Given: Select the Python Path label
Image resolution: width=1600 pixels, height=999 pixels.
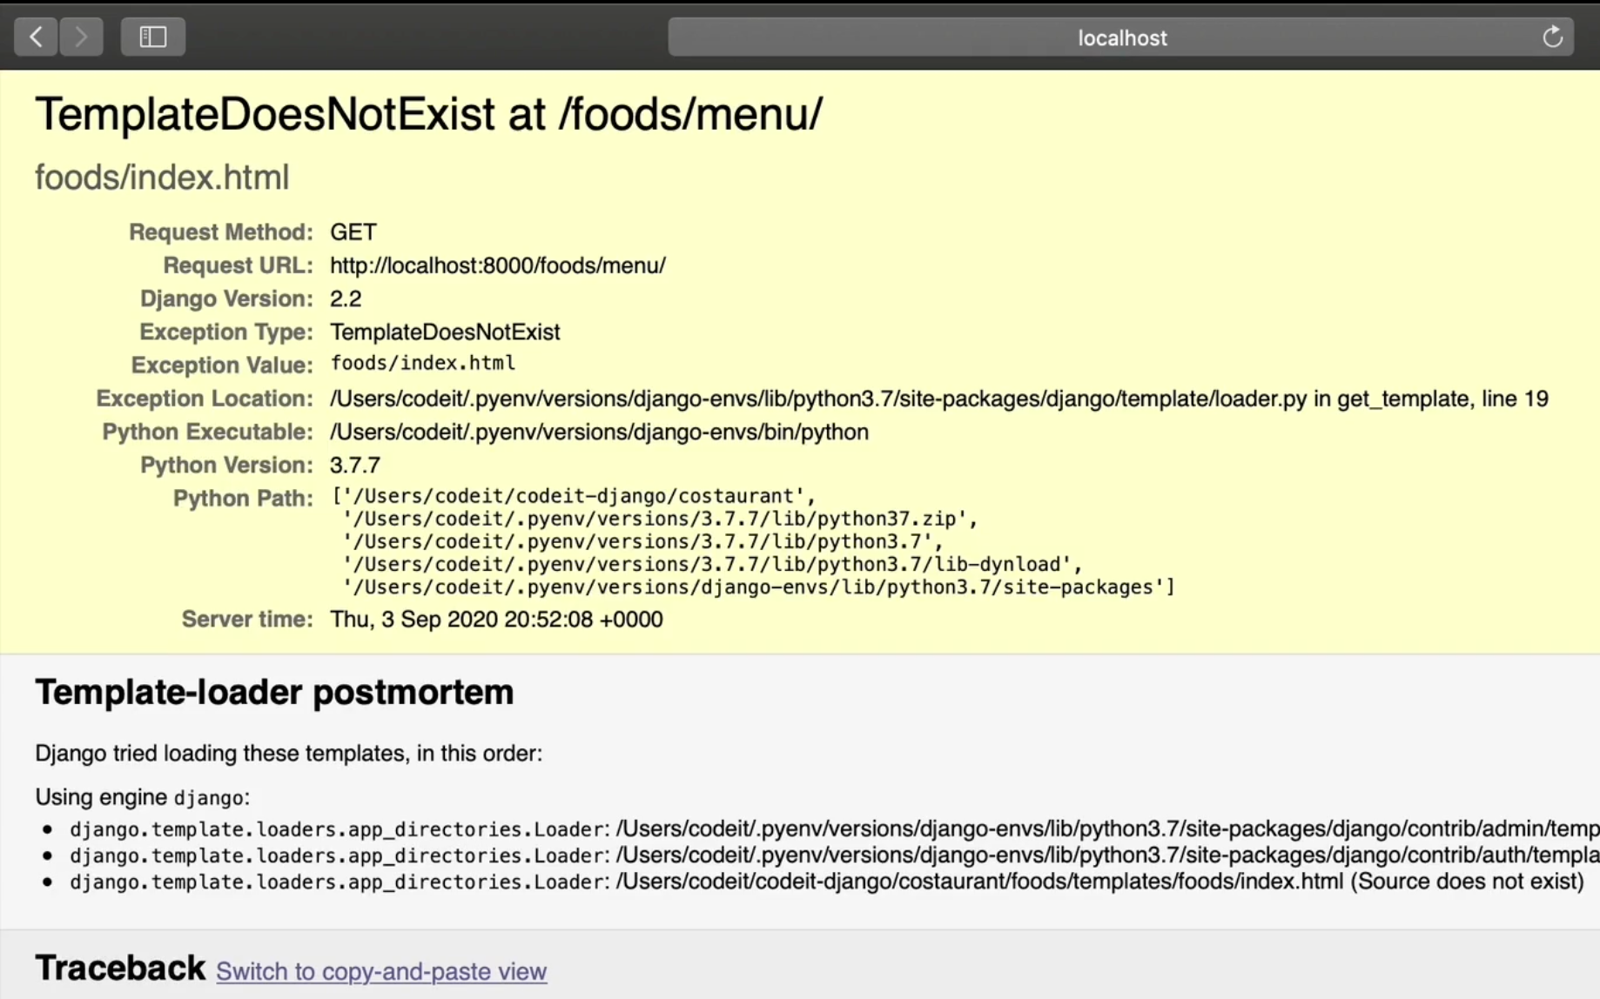Looking at the screenshot, I should coord(243,499).
